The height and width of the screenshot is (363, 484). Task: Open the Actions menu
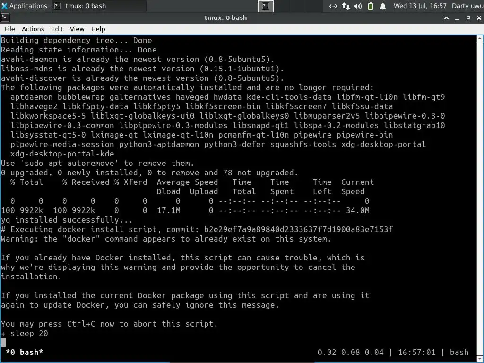(33, 29)
